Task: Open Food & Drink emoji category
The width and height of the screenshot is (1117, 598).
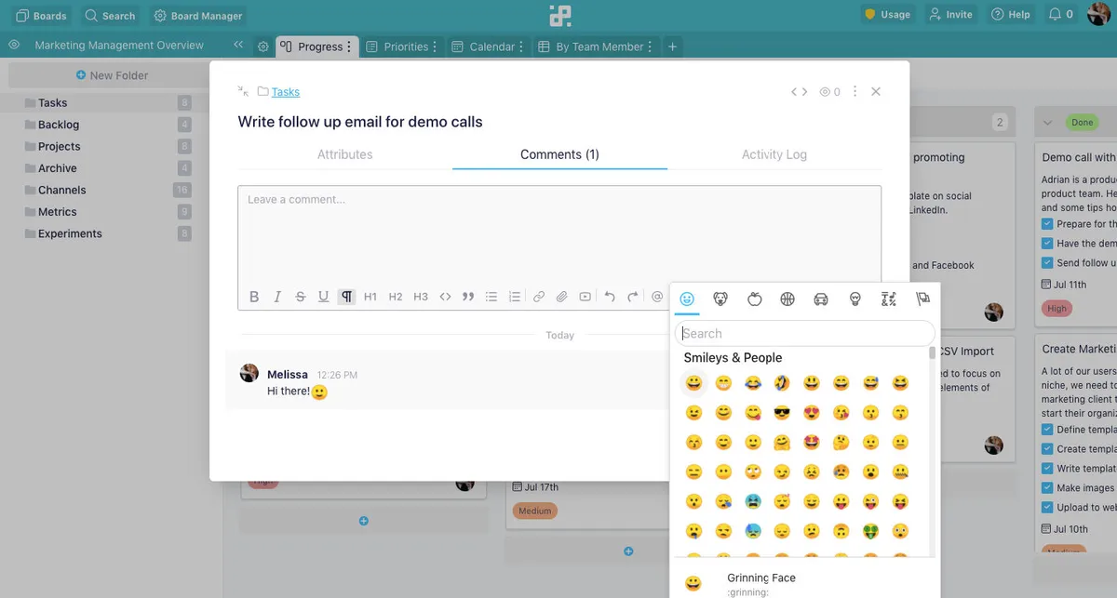Action: tap(755, 299)
